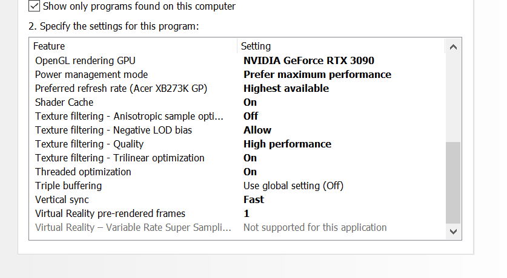Select the Trilinear optimization On value
This screenshot has width=507, height=278.
tap(250, 158)
